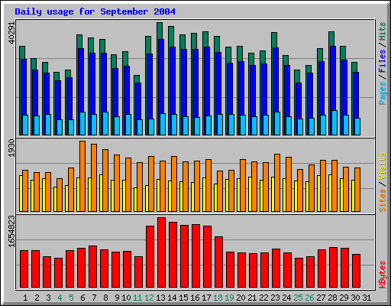Image resolution: width=391 pixels, height=306 pixels.
Task: Select the blue Files bar for day 13
Action: (x=161, y=76)
